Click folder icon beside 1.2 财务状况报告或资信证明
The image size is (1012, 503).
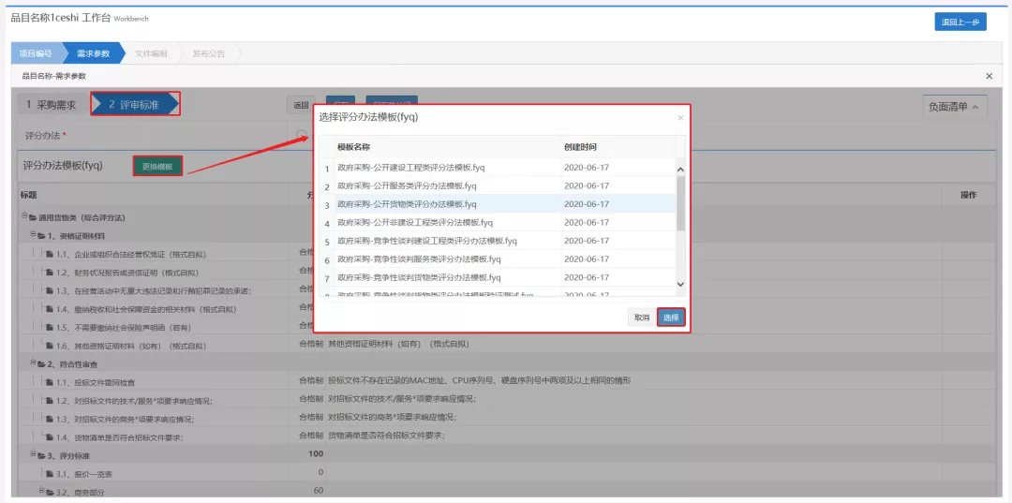coord(50,272)
